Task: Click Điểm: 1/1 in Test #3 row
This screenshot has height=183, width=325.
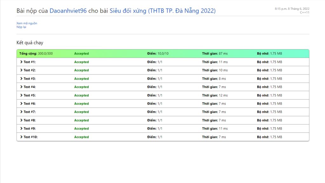Action: tap(155, 79)
